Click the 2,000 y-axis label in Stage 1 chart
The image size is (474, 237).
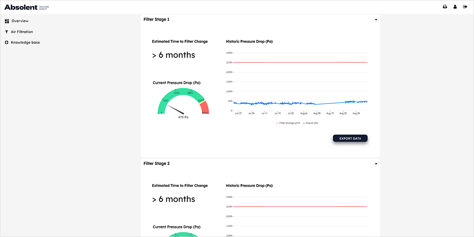tap(229, 72)
